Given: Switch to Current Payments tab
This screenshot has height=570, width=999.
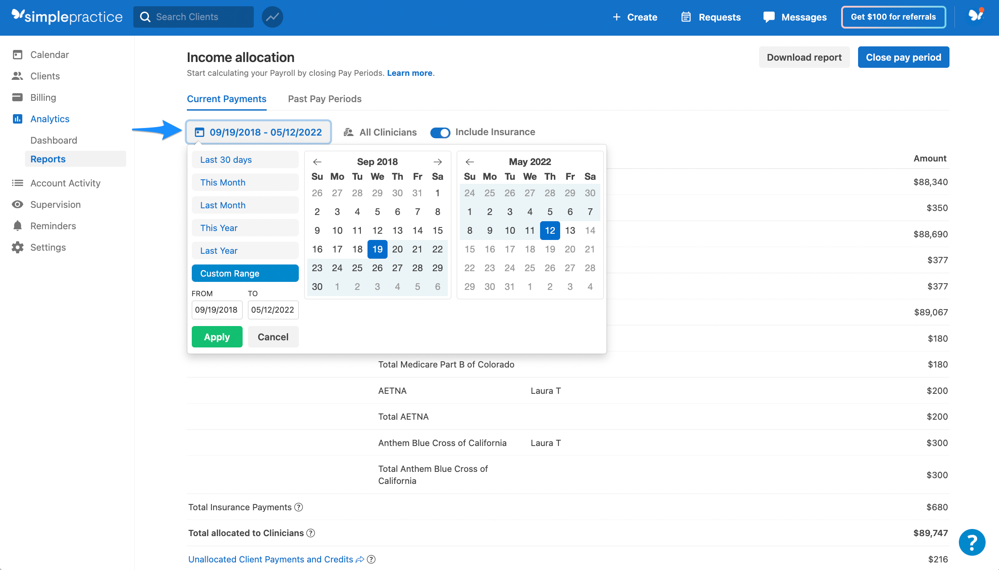Looking at the screenshot, I should click(227, 99).
